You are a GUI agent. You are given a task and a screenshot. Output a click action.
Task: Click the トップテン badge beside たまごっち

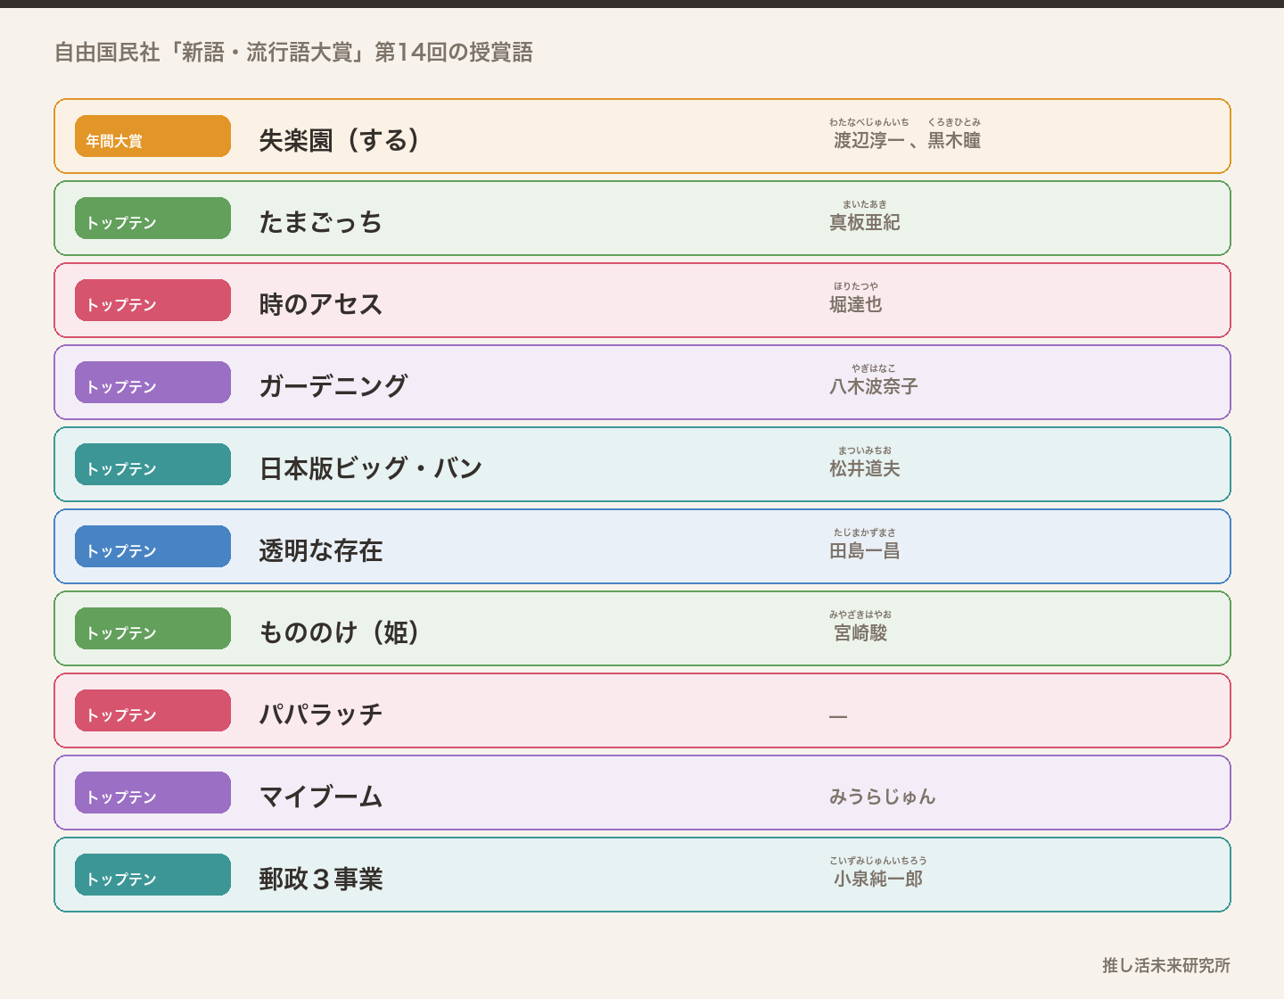point(152,219)
